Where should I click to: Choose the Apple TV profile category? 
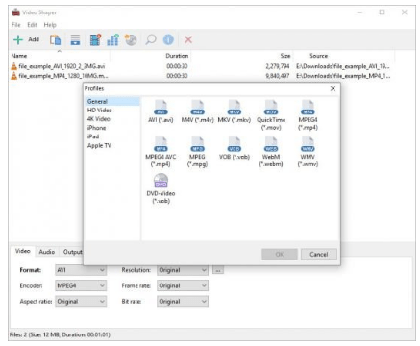pyautogui.click(x=99, y=145)
